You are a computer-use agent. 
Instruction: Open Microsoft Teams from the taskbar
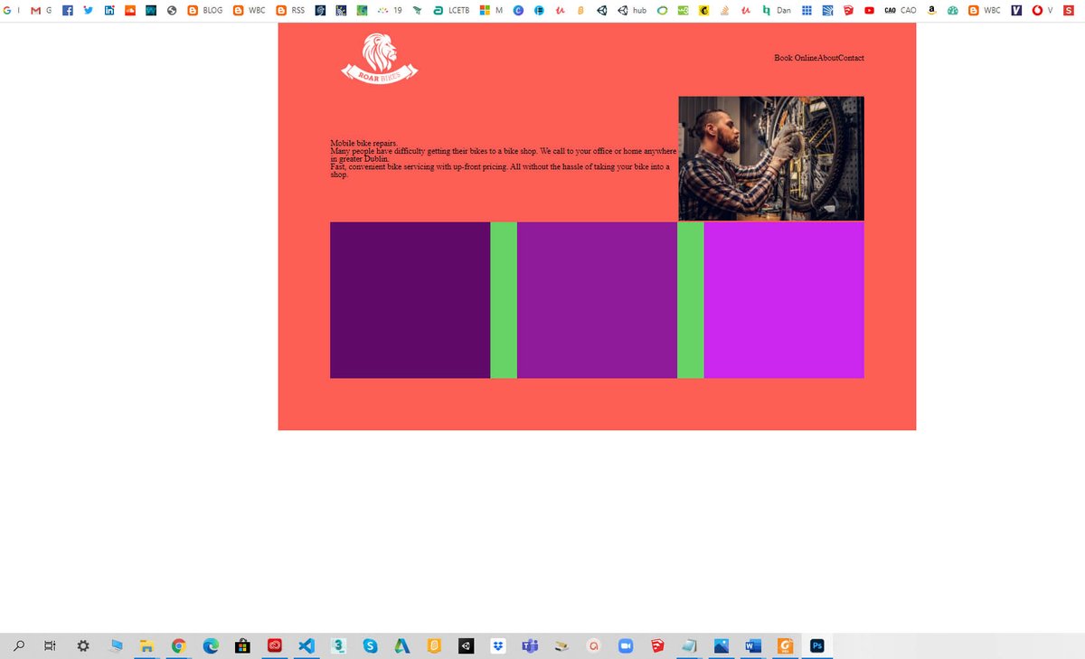click(x=530, y=645)
